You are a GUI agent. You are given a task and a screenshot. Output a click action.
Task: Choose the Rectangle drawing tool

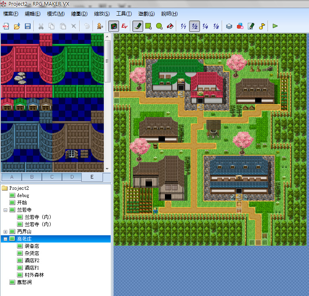click(148, 26)
